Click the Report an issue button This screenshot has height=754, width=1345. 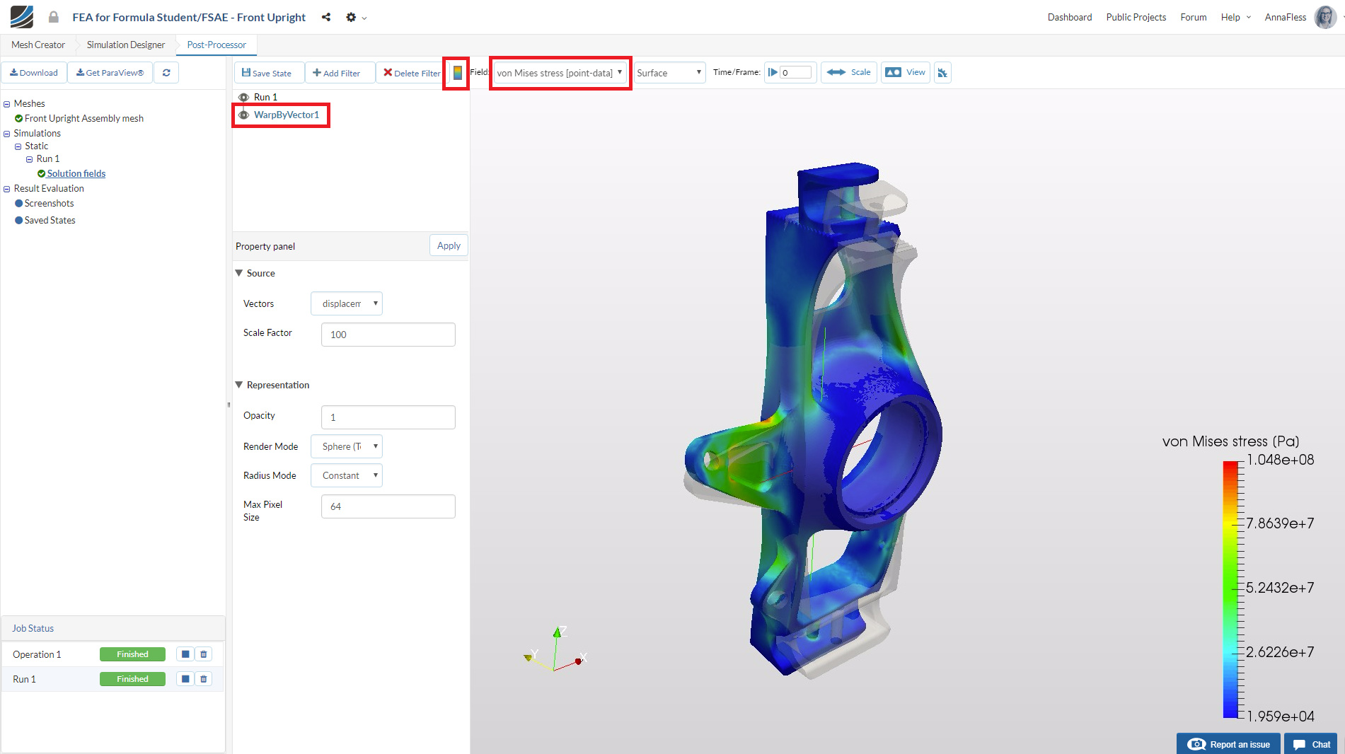(1228, 744)
